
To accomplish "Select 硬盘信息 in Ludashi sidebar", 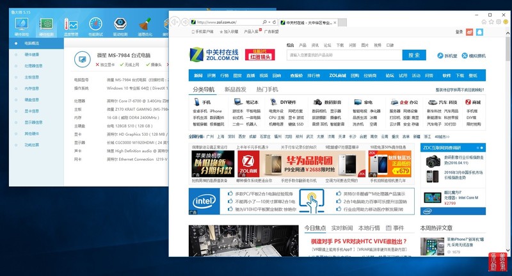I will coord(31,100).
